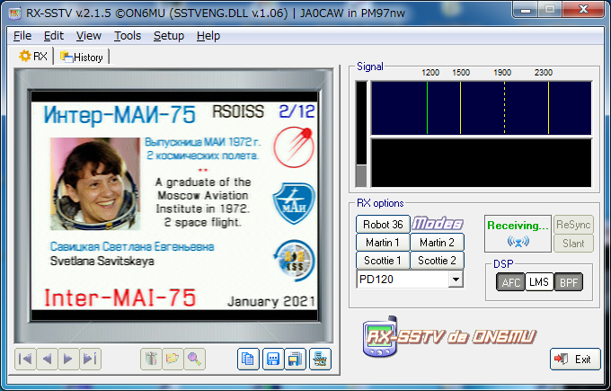This screenshot has height=391, width=611.
Task: Open the folder icon below the image
Action: (173, 359)
